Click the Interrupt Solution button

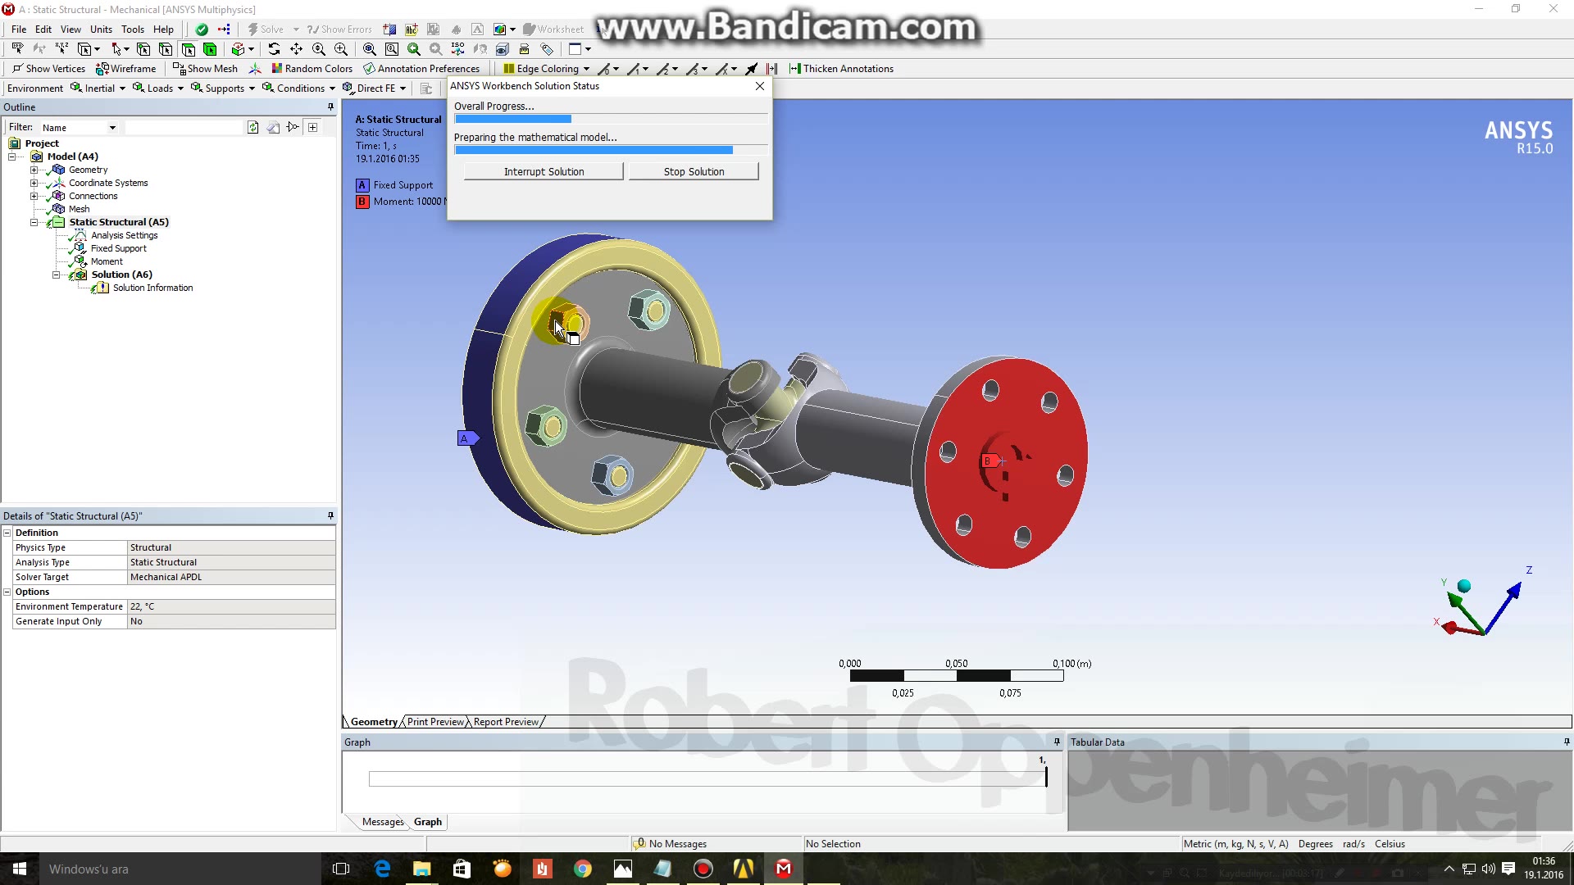pyautogui.click(x=544, y=171)
